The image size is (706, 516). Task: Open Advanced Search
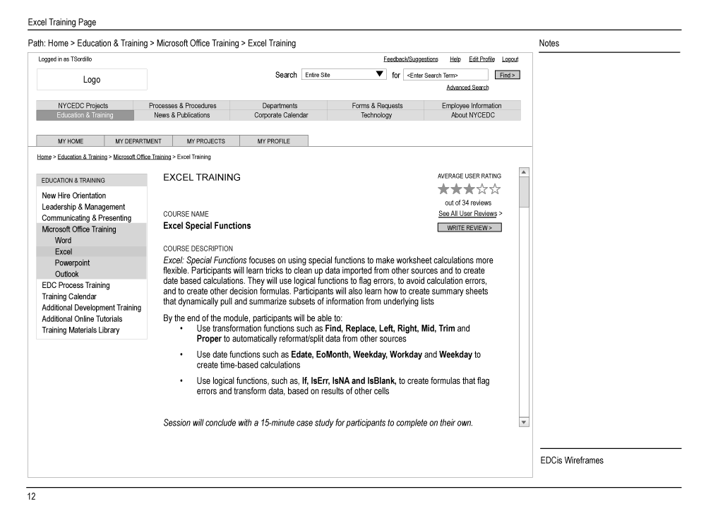tap(467, 86)
